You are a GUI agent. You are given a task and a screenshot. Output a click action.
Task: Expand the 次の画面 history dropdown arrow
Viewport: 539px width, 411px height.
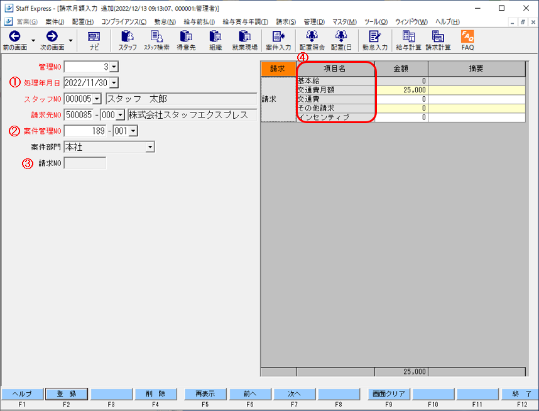tap(70, 41)
